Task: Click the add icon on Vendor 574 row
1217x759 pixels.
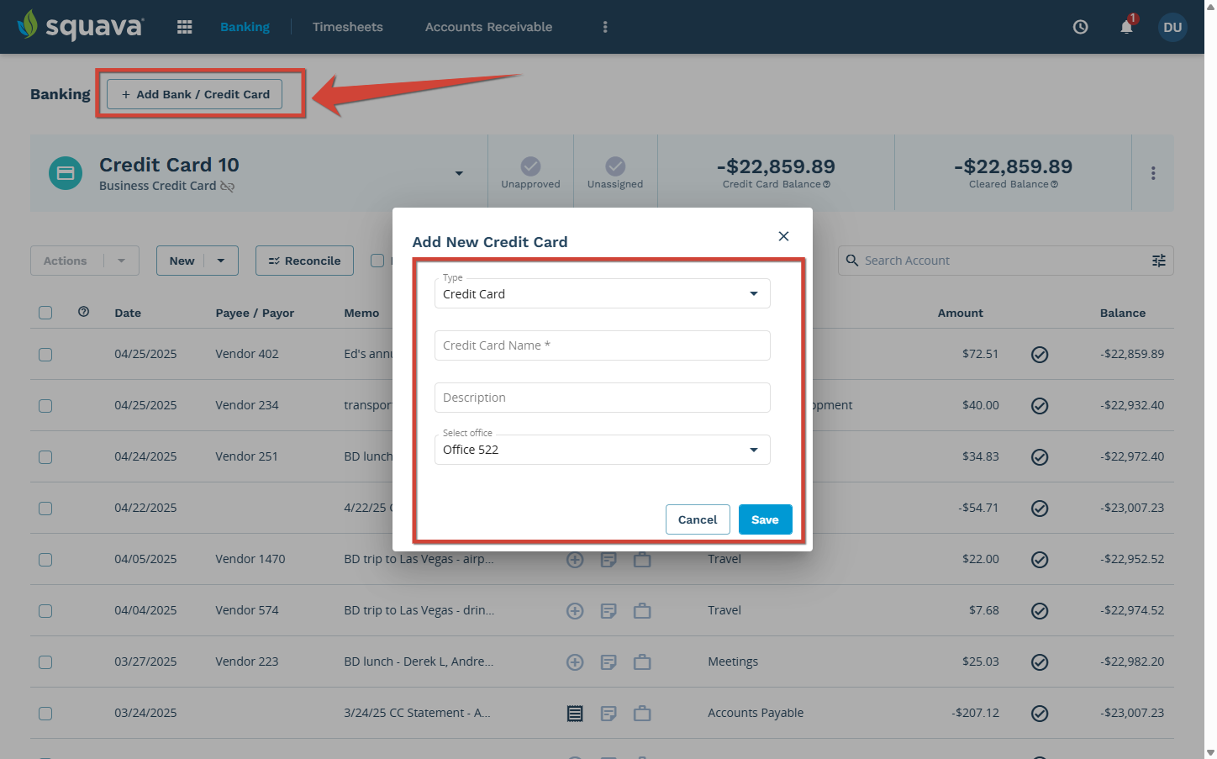Action: point(575,611)
